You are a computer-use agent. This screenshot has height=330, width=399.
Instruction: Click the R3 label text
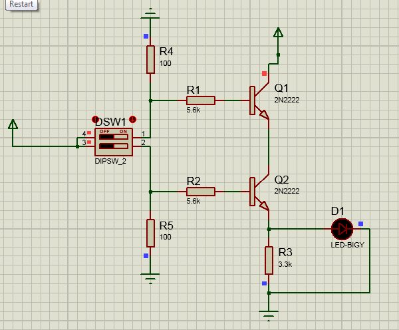pos(285,252)
